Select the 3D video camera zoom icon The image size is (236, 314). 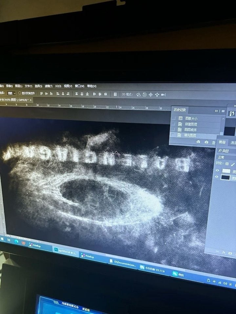click(163, 95)
